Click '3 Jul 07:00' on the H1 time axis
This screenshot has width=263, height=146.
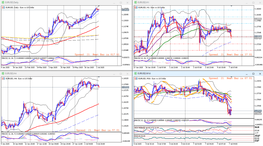point(198,68)
